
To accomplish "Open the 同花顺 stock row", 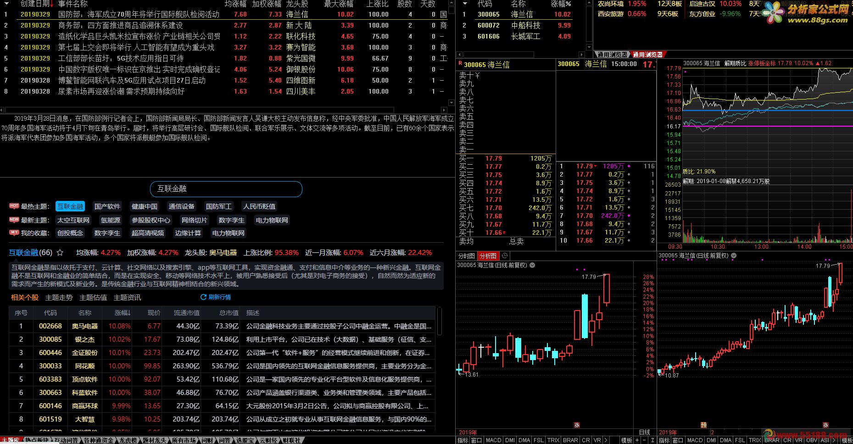I will pyautogui.click(x=222, y=366).
